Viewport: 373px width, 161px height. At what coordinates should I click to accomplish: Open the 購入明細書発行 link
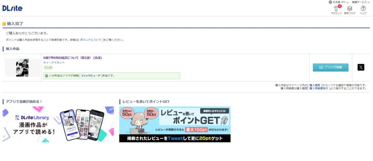tap(318, 88)
